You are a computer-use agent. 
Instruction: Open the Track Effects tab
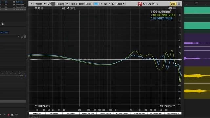click(x=4, y=32)
